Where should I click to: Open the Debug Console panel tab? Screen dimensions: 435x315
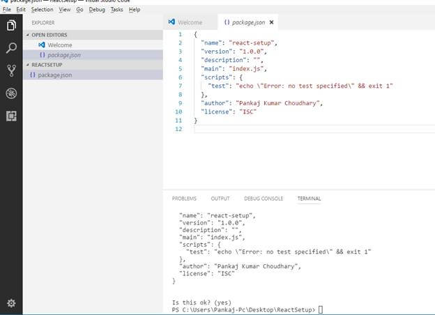click(x=264, y=199)
